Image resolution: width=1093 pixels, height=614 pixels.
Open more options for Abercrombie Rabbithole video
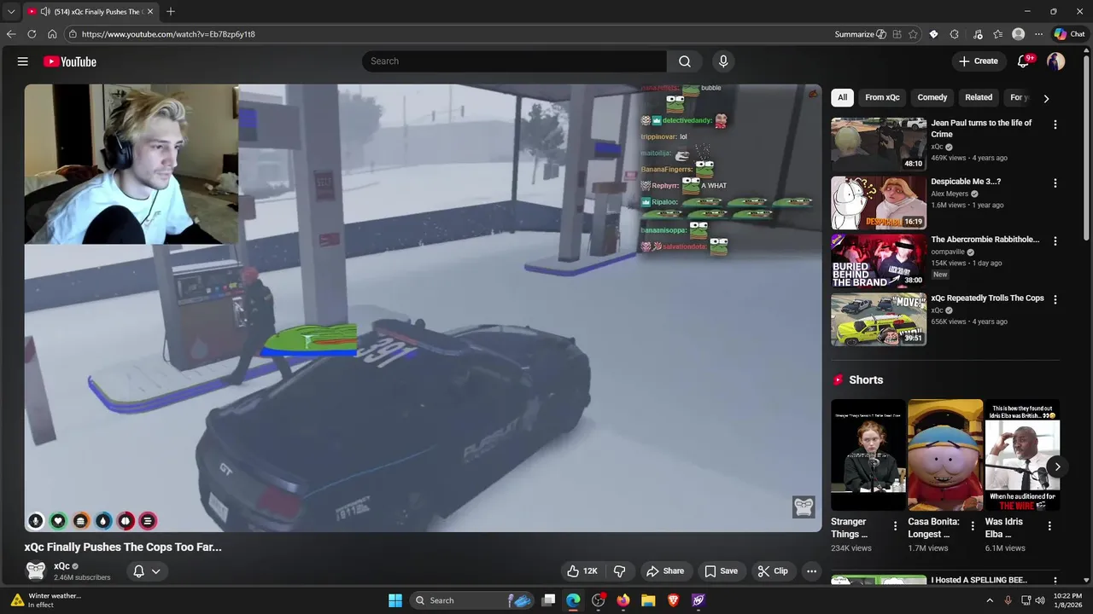(x=1055, y=241)
